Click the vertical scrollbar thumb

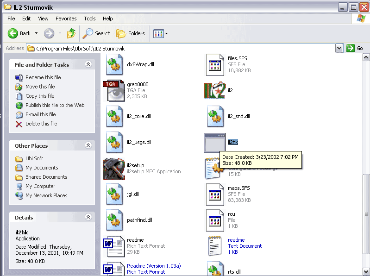click(x=366, y=214)
